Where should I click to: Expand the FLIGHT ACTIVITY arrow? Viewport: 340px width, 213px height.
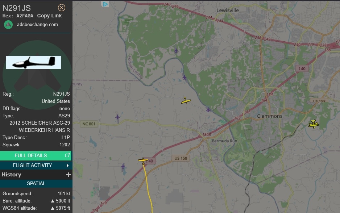point(67,166)
